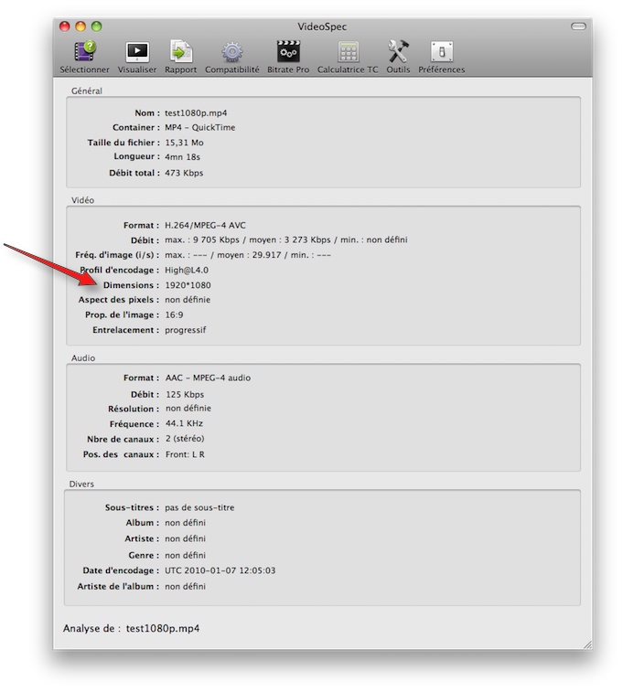Launch Bitrate Pro clapperboard tool
The width and height of the screenshot is (623, 692).
(x=288, y=52)
